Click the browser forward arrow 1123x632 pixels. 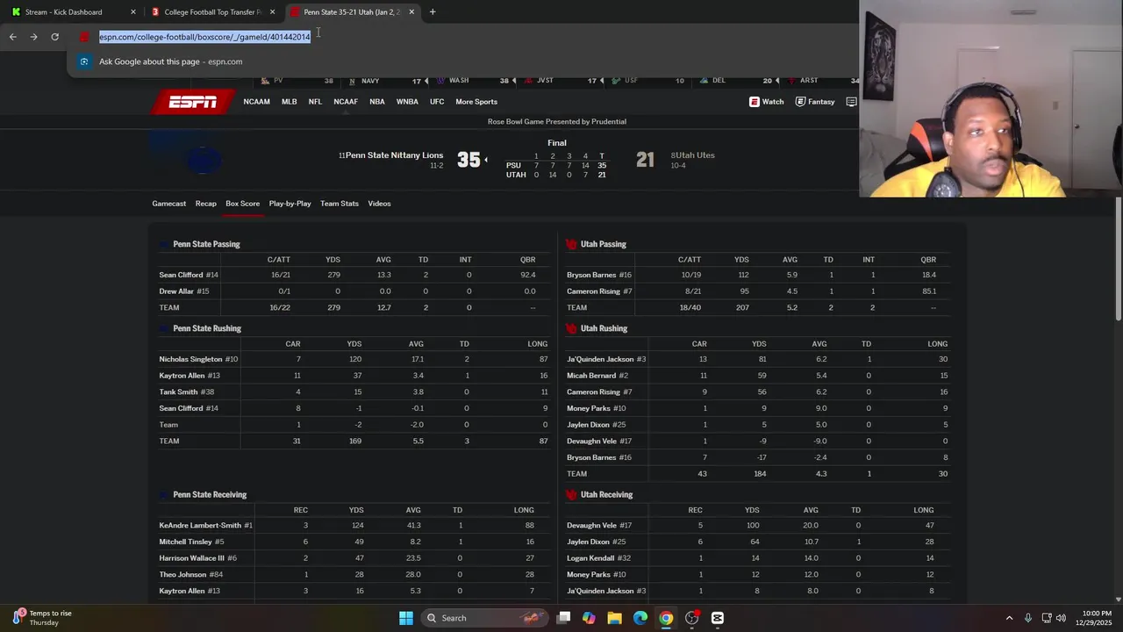(33, 37)
